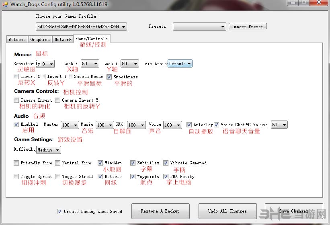Enable the Friendly Fire checkbox
330x225 pixels.
[16, 163]
